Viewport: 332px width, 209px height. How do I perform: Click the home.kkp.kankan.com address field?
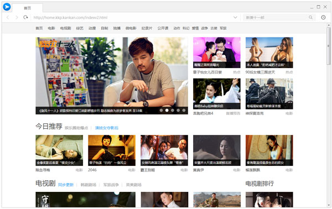pos(131,17)
